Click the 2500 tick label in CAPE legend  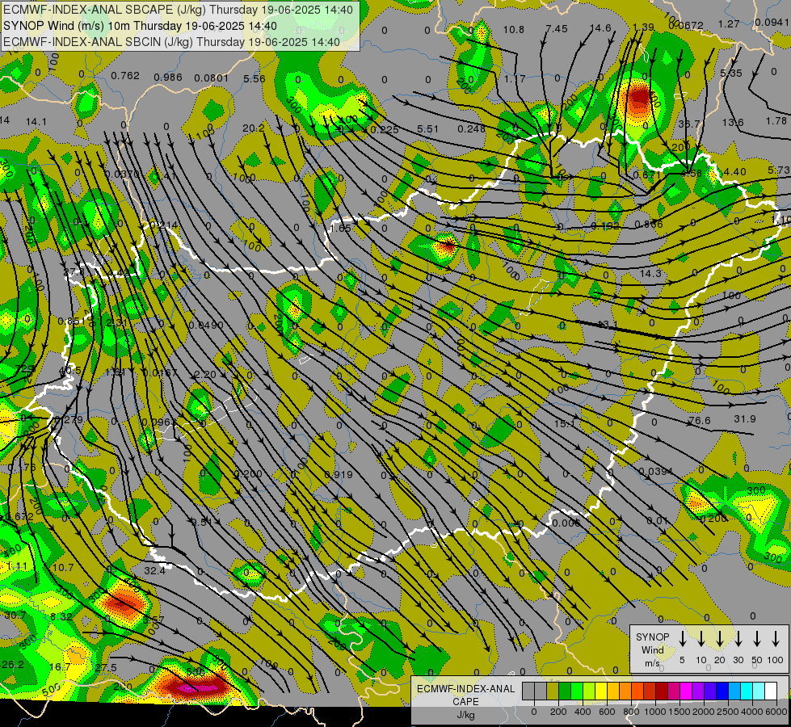coord(728,712)
